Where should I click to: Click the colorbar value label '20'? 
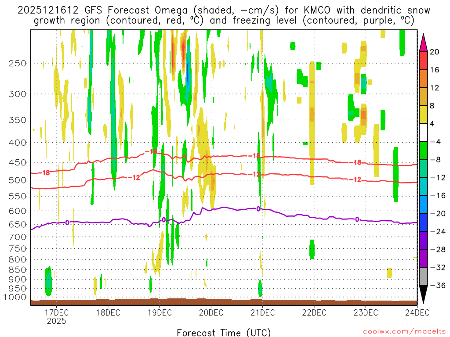435,52
